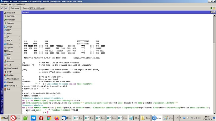Viewport: 216px width, 121px height.
Task: Click the terminal scrollbar down arrow
Action: pos(214,113)
